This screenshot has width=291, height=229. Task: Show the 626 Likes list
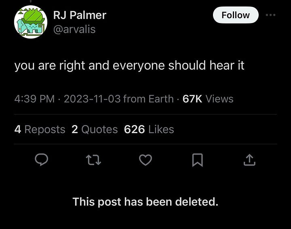[x=149, y=129]
